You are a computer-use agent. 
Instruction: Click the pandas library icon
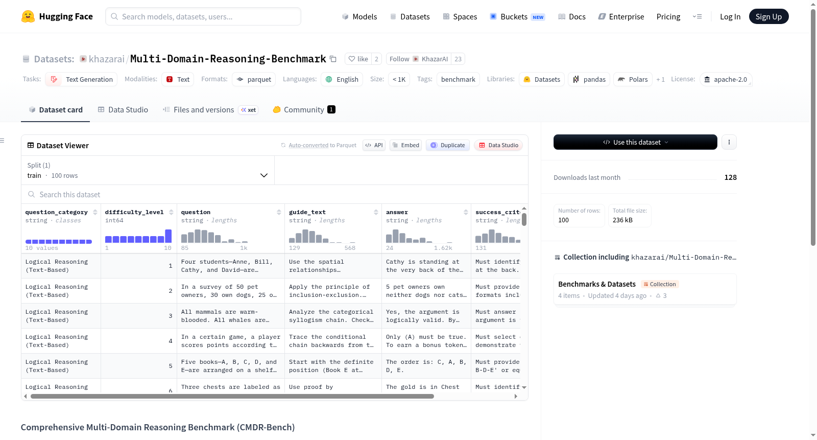[576, 79]
